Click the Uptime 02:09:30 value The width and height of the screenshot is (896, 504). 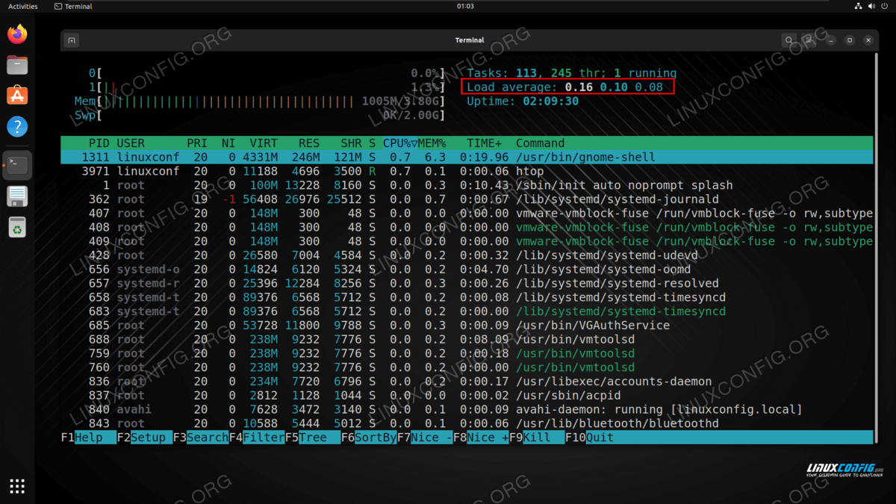click(x=551, y=102)
